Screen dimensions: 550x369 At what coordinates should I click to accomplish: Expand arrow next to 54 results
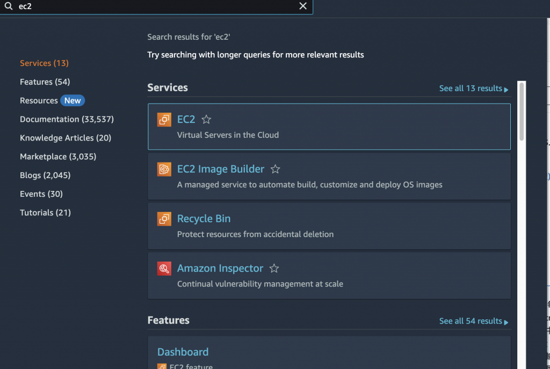click(506, 322)
